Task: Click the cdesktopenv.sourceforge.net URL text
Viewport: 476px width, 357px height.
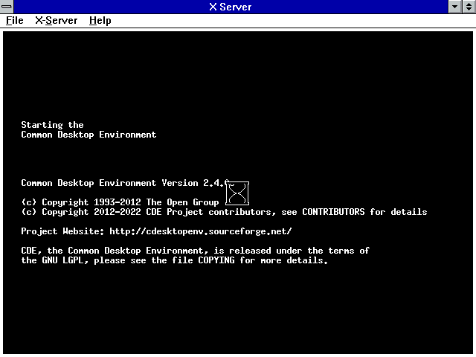Action: 200,231
